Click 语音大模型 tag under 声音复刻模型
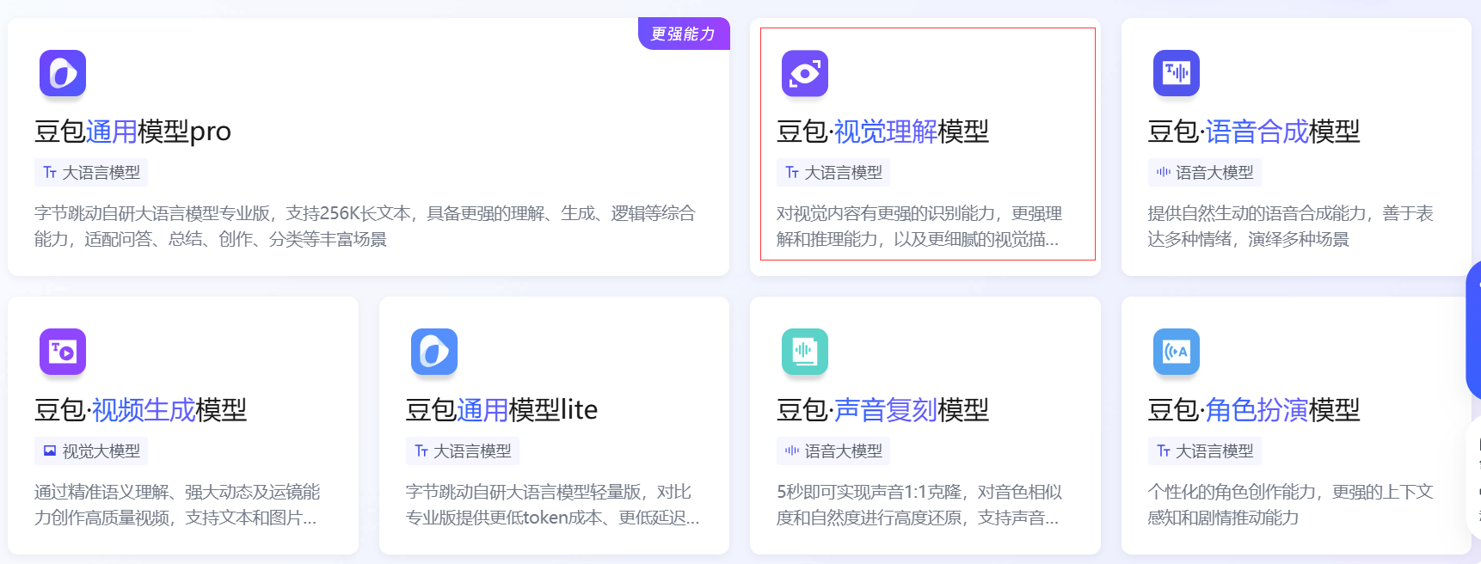 [x=833, y=451]
